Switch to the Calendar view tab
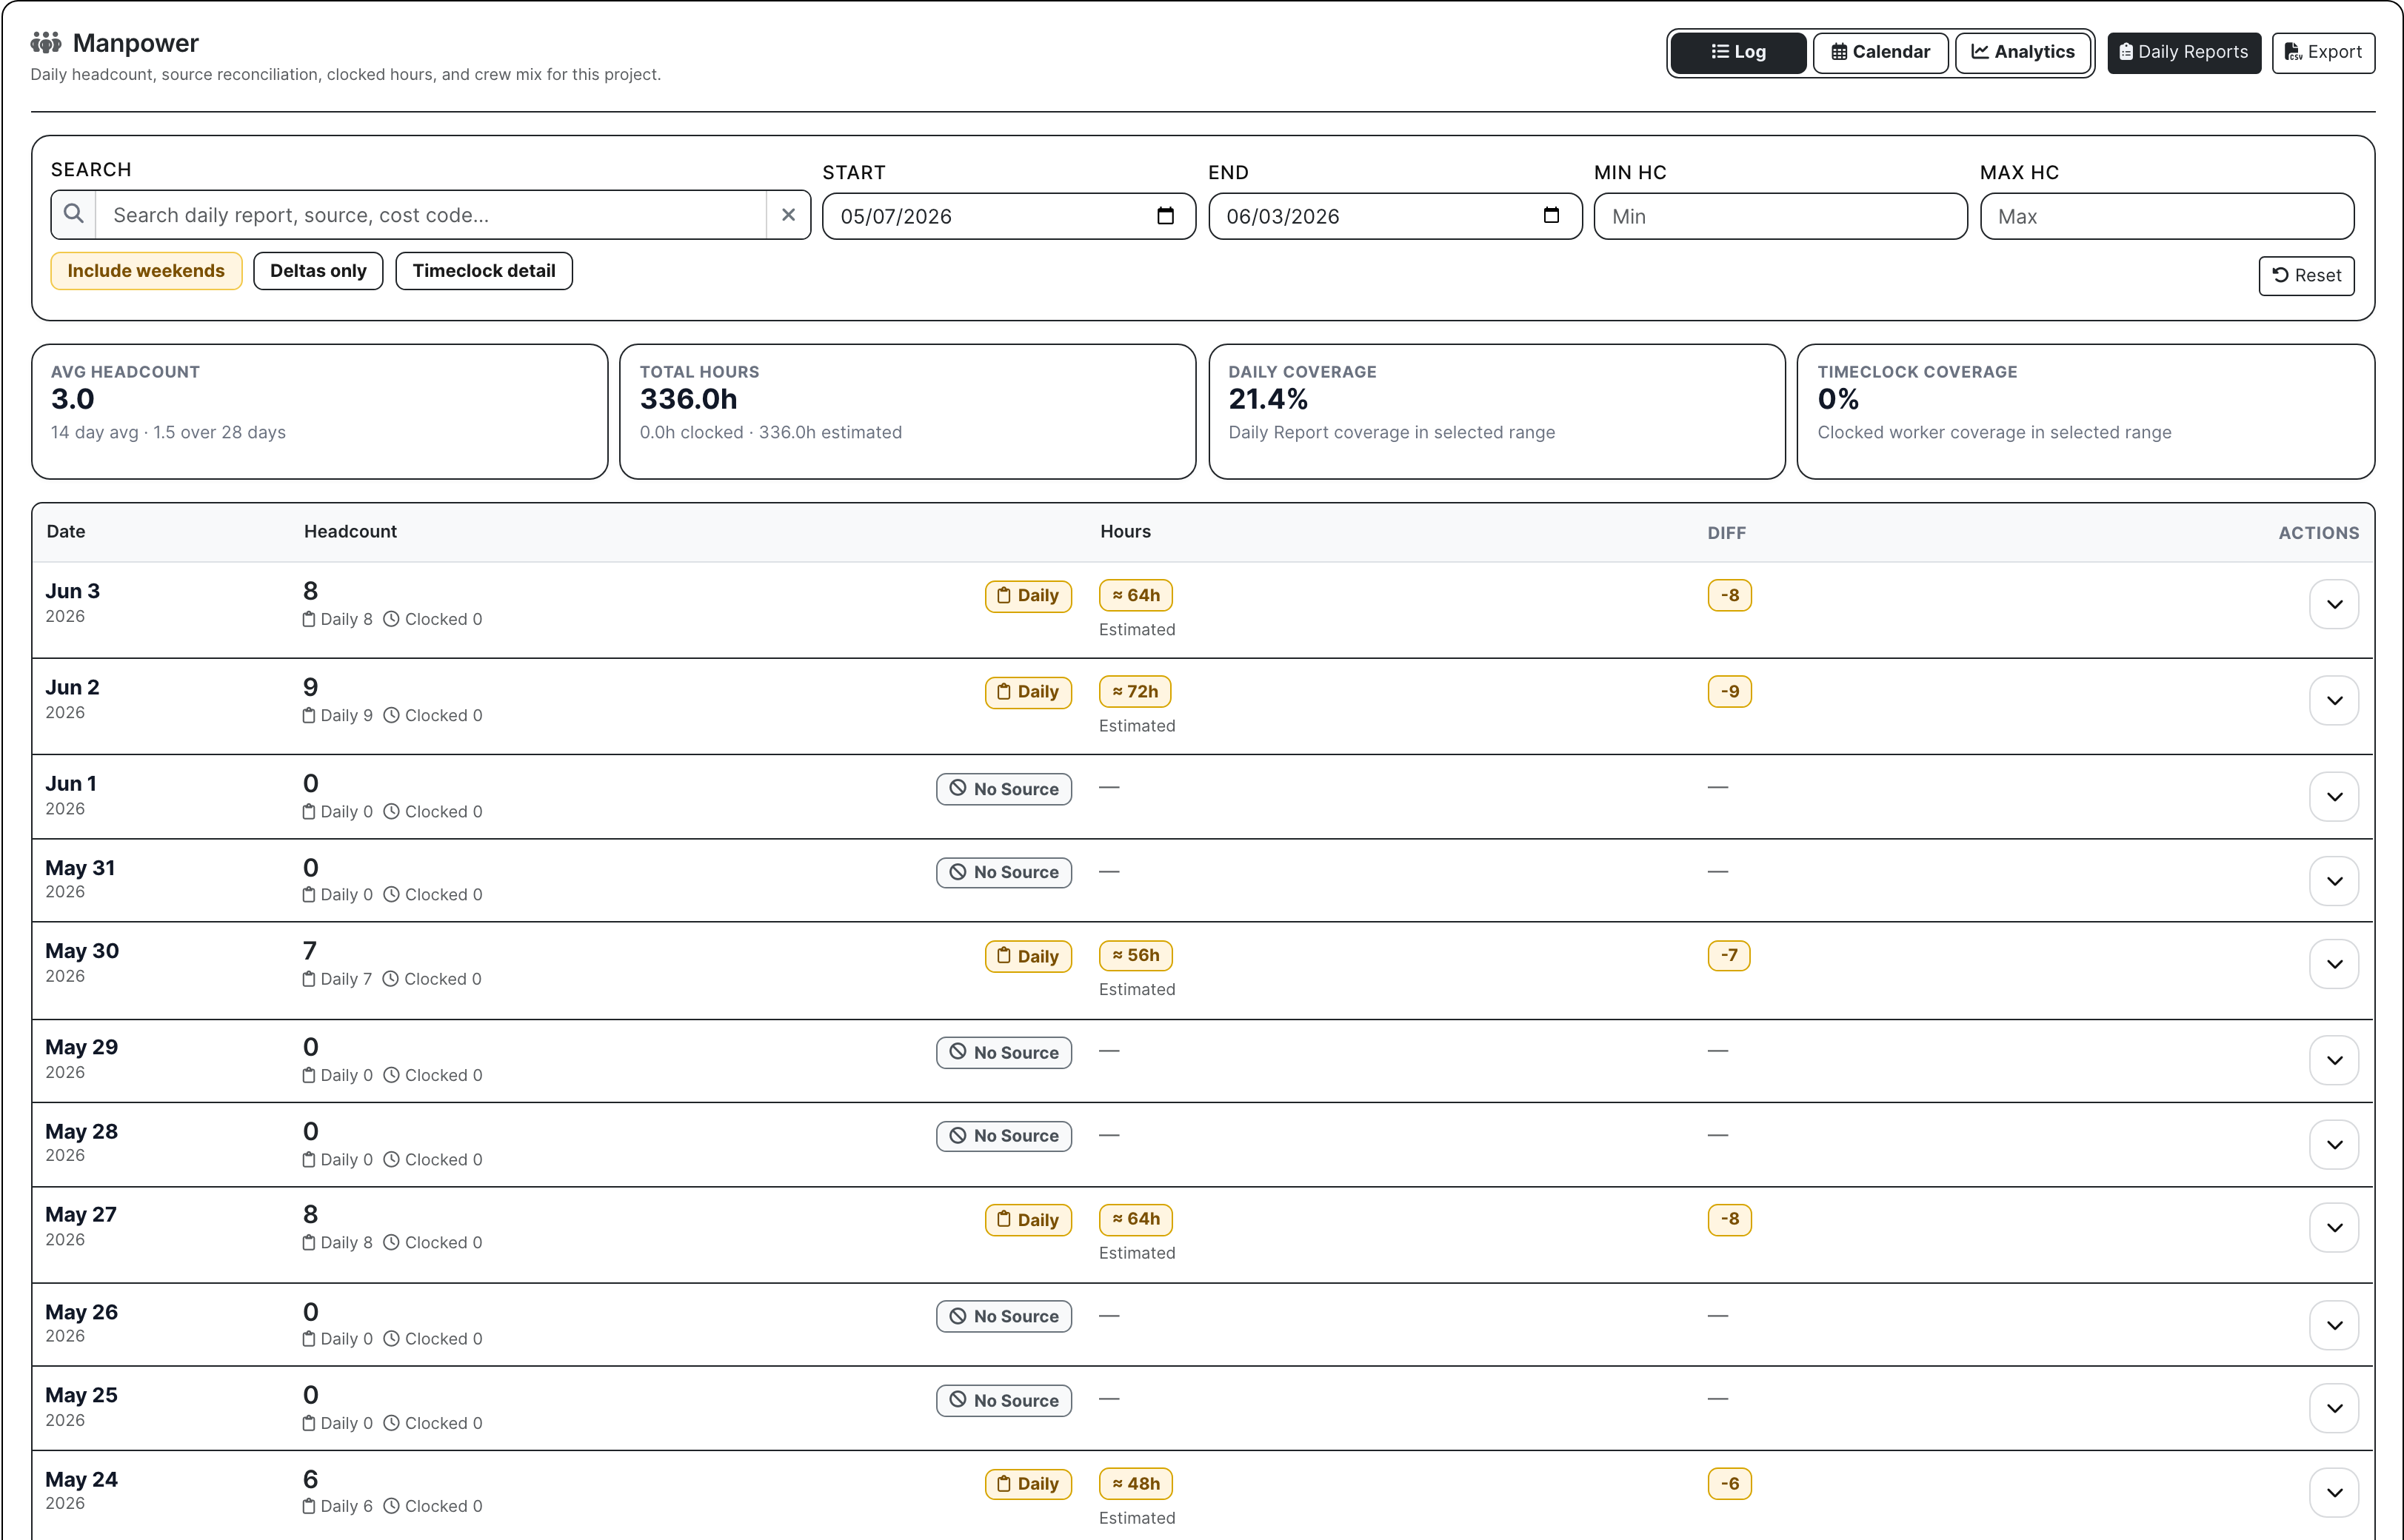Image resolution: width=2404 pixels, height=1540 pixels. click(1880, 52)
